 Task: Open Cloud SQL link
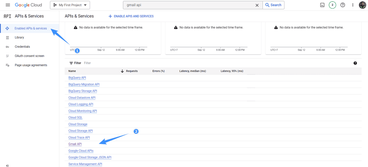pyautogui.click(x=75, y=117)
